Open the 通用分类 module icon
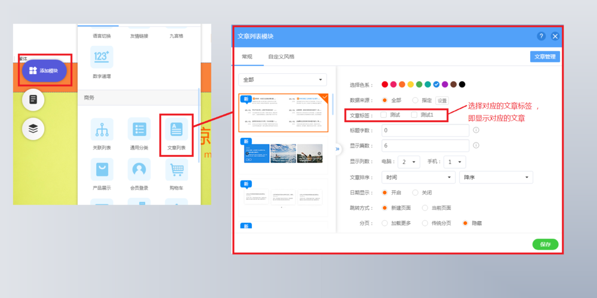The height and width of the screenshot is (298, 597). point(139,129)
